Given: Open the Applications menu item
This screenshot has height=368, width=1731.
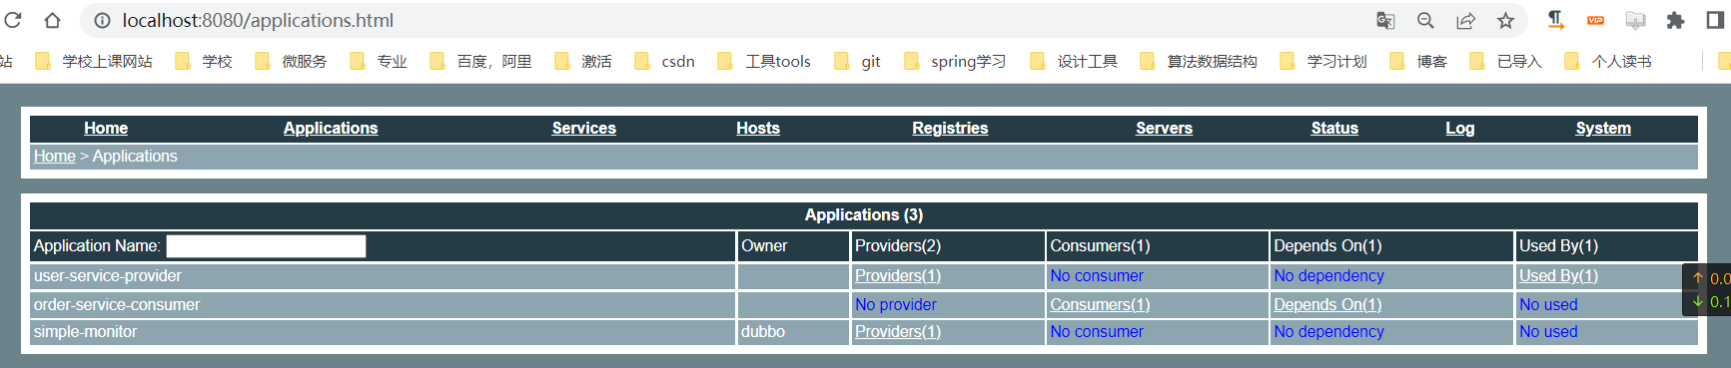Looking at the screenshot, I should (x=331, y=128).
